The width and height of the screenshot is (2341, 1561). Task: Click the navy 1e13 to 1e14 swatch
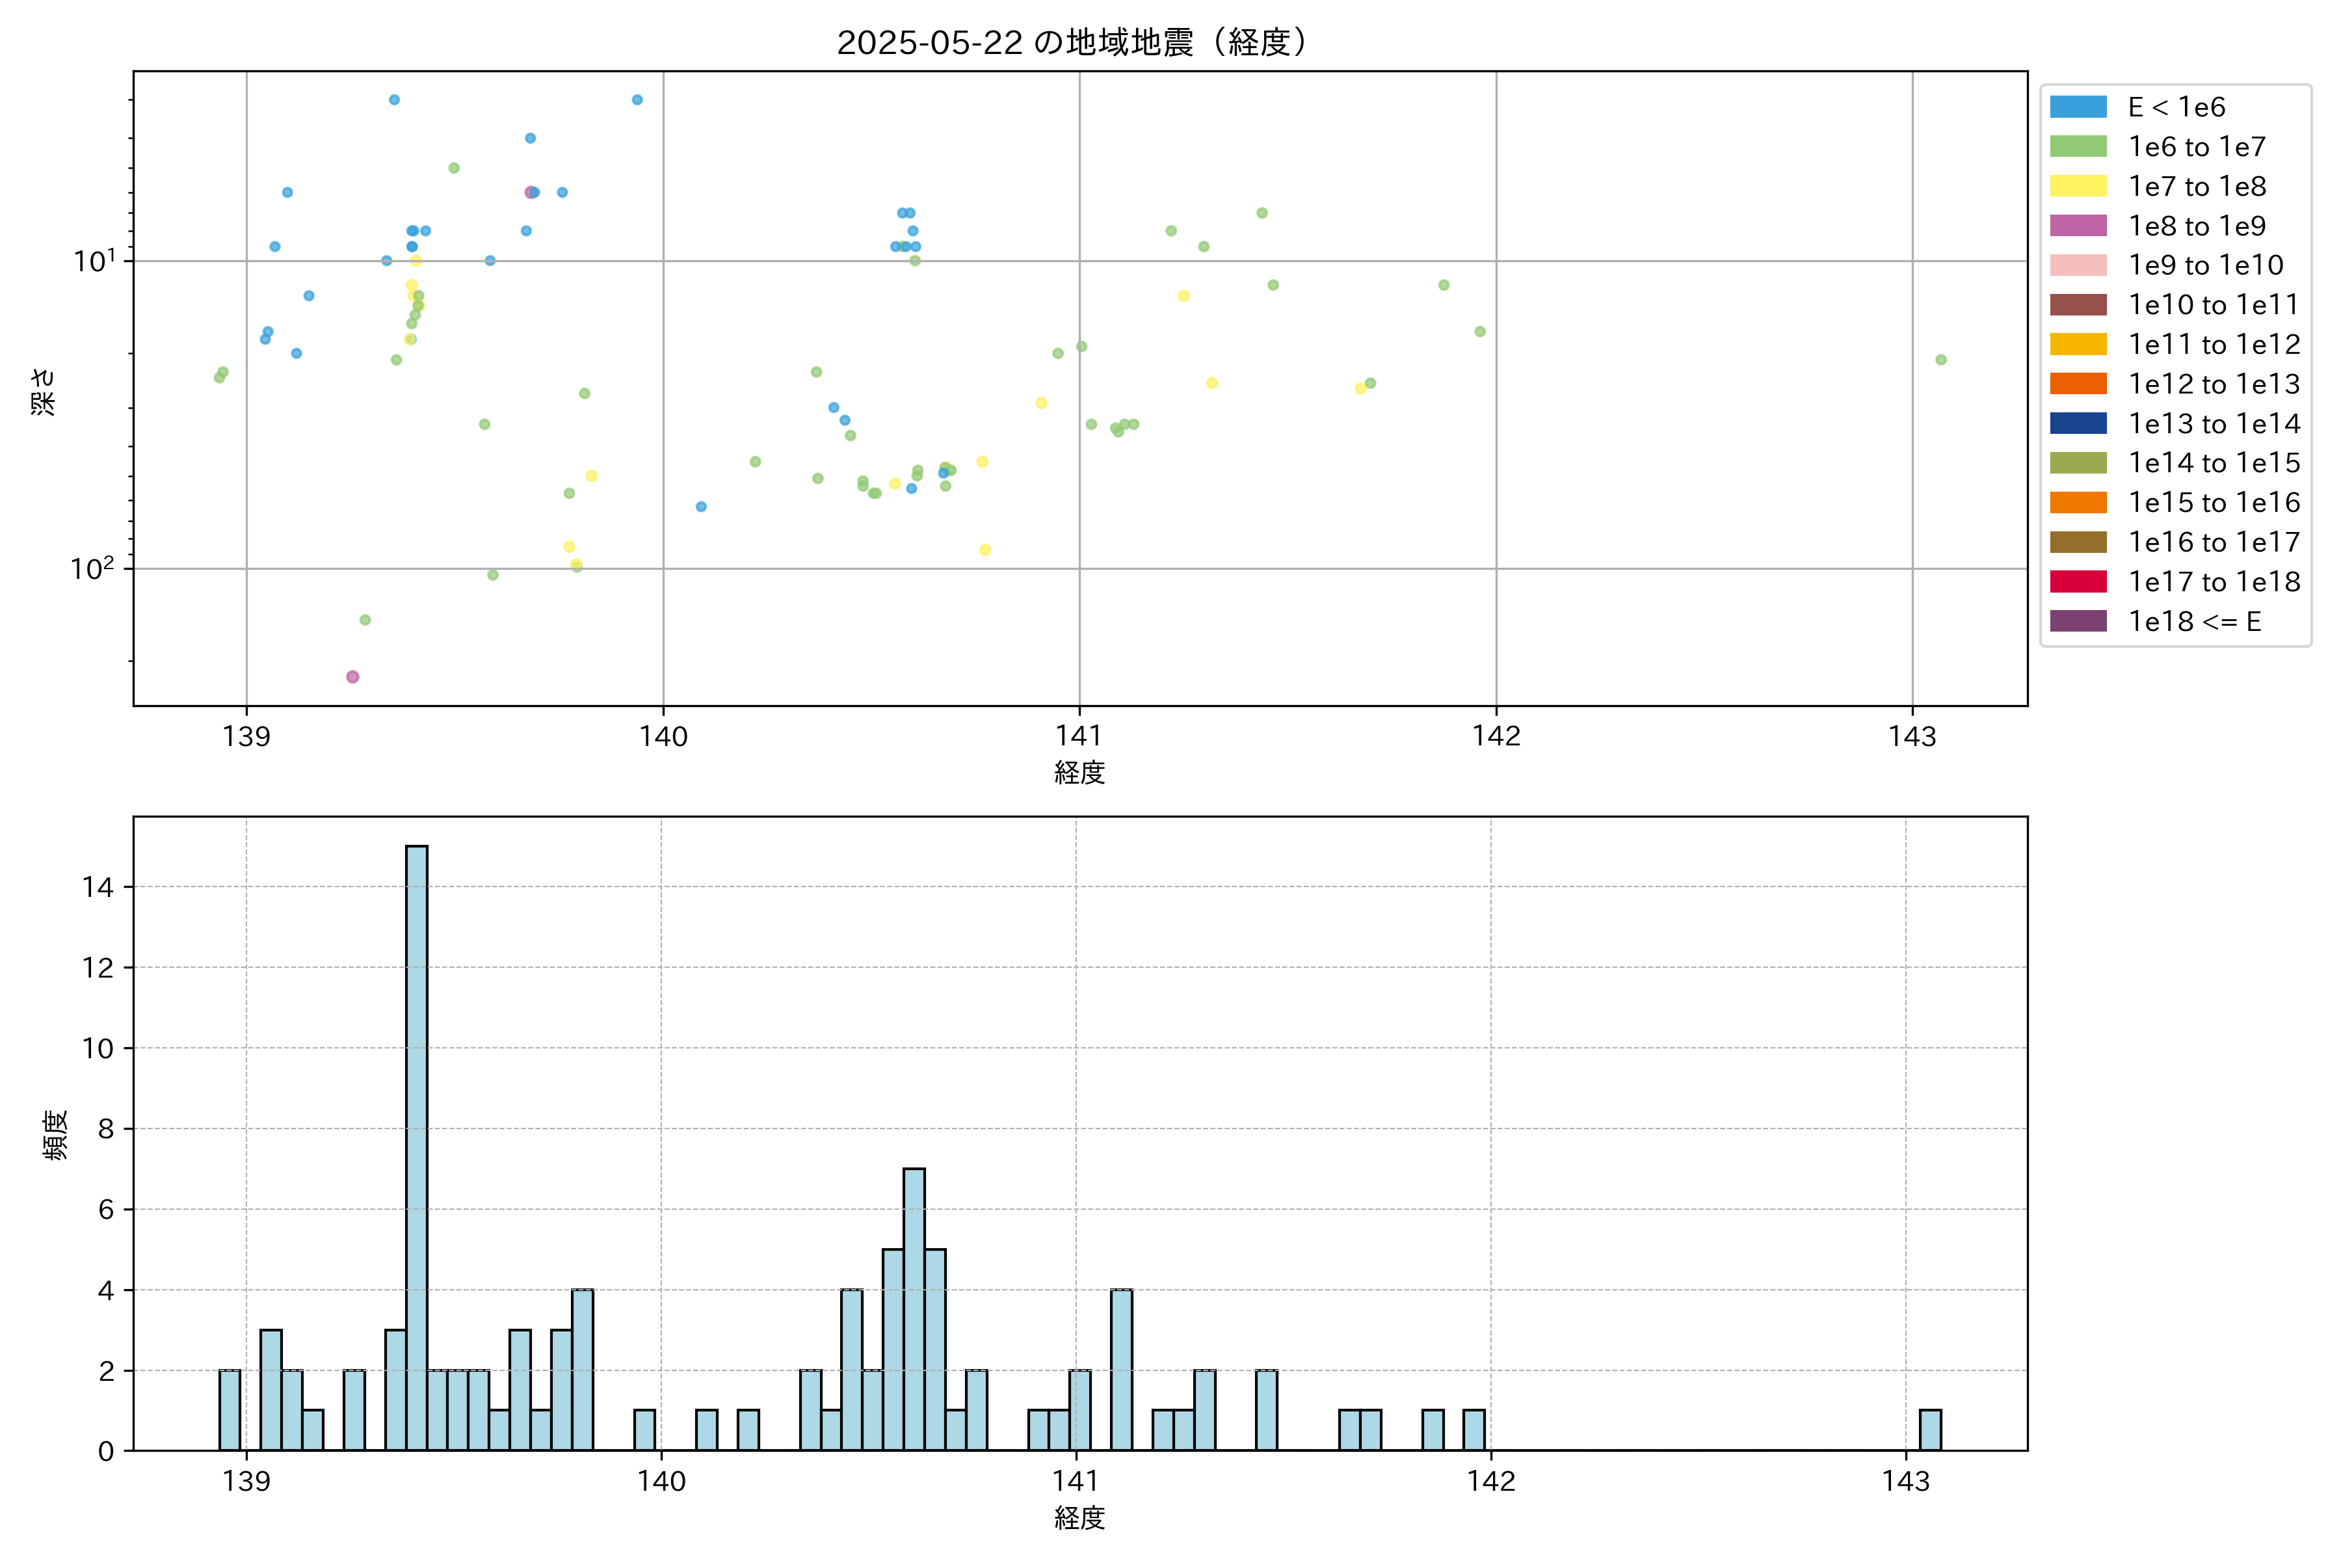pos(2077,423)
